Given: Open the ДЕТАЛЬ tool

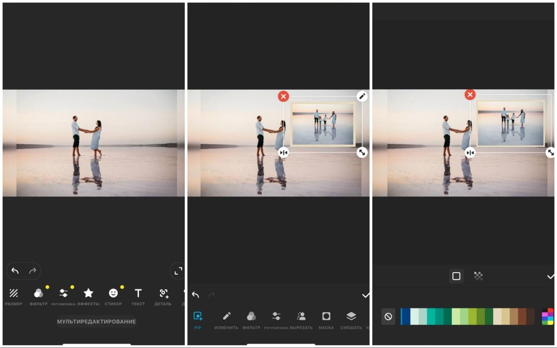Looking at the screenshot, I should 163,296.
